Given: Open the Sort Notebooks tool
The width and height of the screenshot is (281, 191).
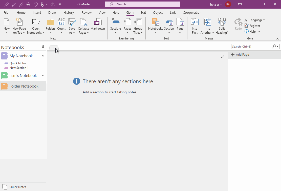Looking at the screenshot, I should click(155, 23).
